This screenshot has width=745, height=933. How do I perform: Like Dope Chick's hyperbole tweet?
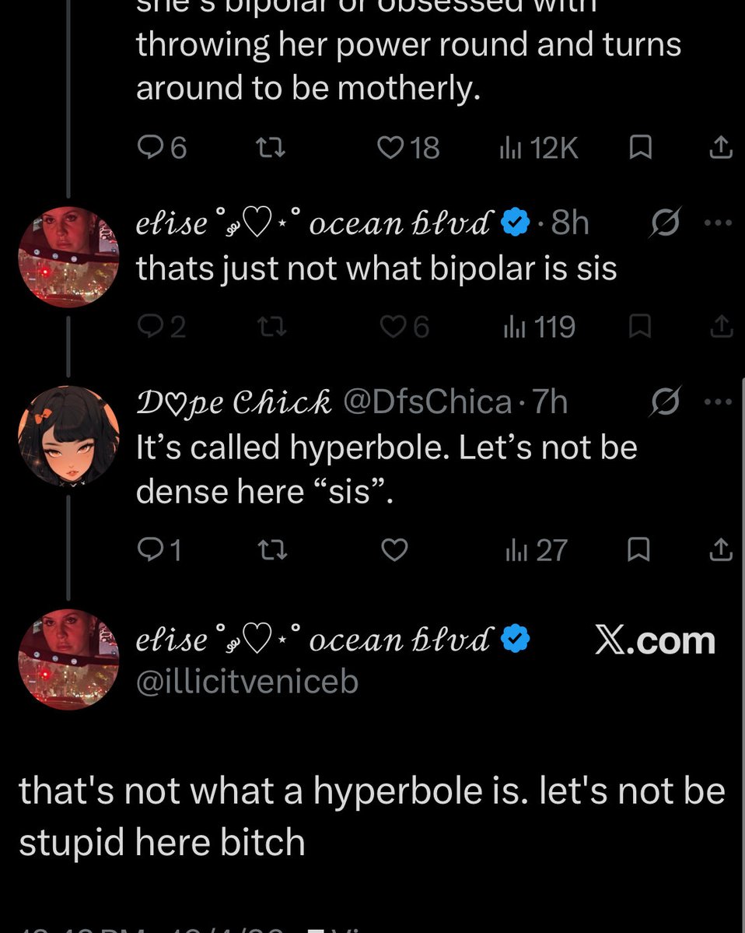tap(394, 550)
